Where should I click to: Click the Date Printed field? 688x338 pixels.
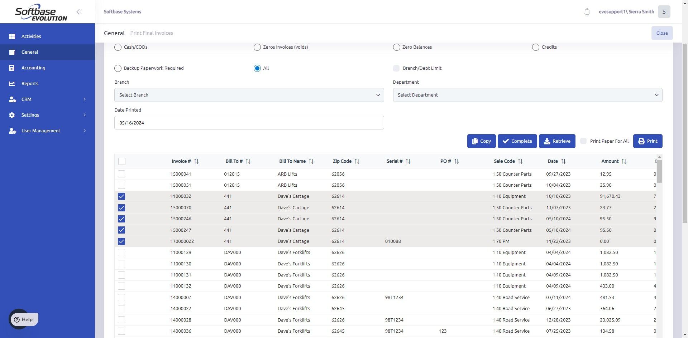(x=249, y=122)
